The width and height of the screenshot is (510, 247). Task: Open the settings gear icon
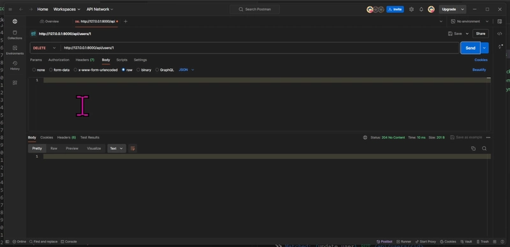tap(411, 10)
